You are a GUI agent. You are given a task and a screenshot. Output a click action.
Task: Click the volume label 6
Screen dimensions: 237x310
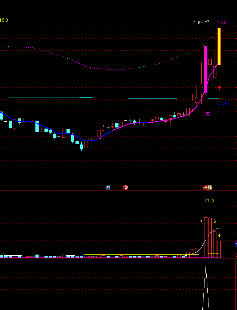[x=215, y=221]
